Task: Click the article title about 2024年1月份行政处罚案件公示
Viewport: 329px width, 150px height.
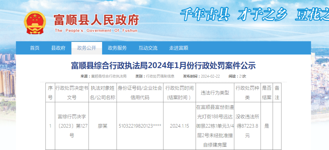Action: 163,65
